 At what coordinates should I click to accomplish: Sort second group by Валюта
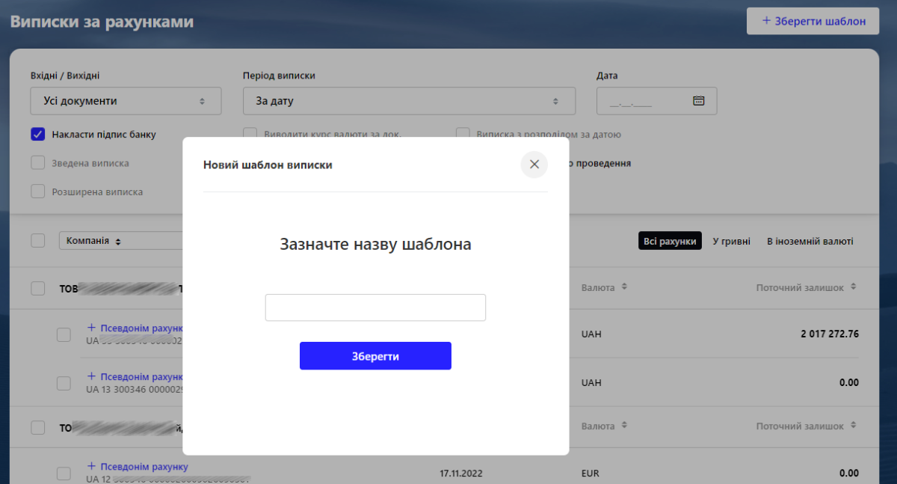click(x=604, y=426)
